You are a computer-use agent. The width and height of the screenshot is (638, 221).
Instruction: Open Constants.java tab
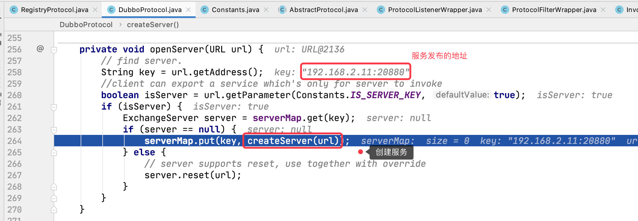pos(235,10)
